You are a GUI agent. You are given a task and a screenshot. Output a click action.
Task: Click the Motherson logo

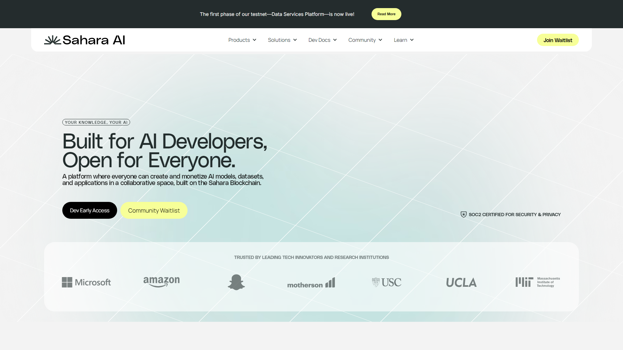coord(311,283)
